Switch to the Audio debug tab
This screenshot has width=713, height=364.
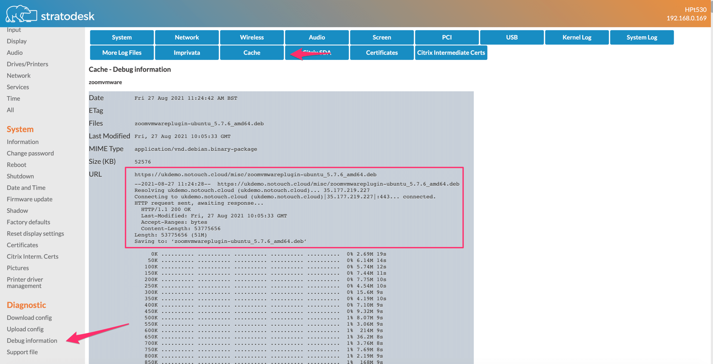pyautogui.click(x=317, y=37)
